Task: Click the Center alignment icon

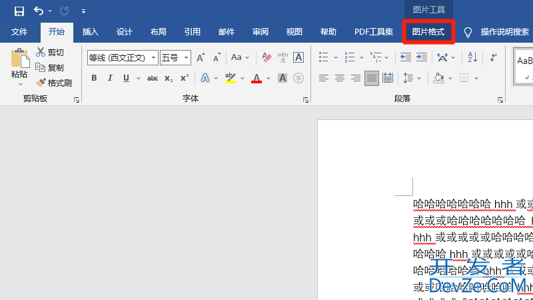Action: coord(340,78)
